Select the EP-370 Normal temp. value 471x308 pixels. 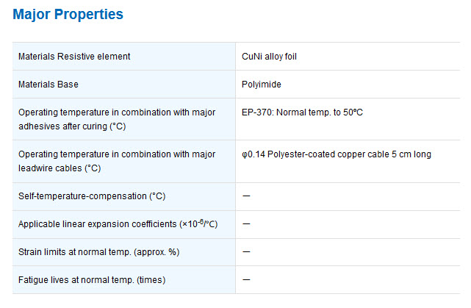(302, 112)
